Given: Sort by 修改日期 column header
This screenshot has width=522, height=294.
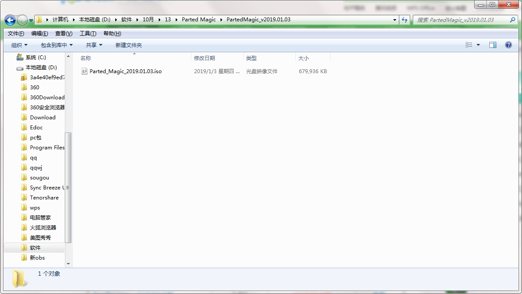Looking at the screenshot, I should pyautogui.click(x=204, y=58).
